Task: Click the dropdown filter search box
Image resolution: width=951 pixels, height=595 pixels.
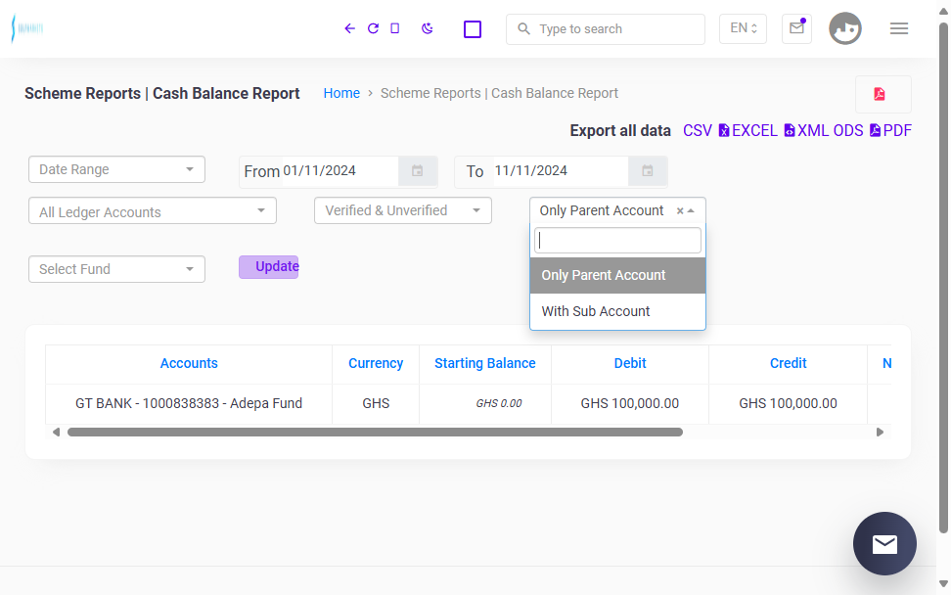Action: click(x=617, y=241)
